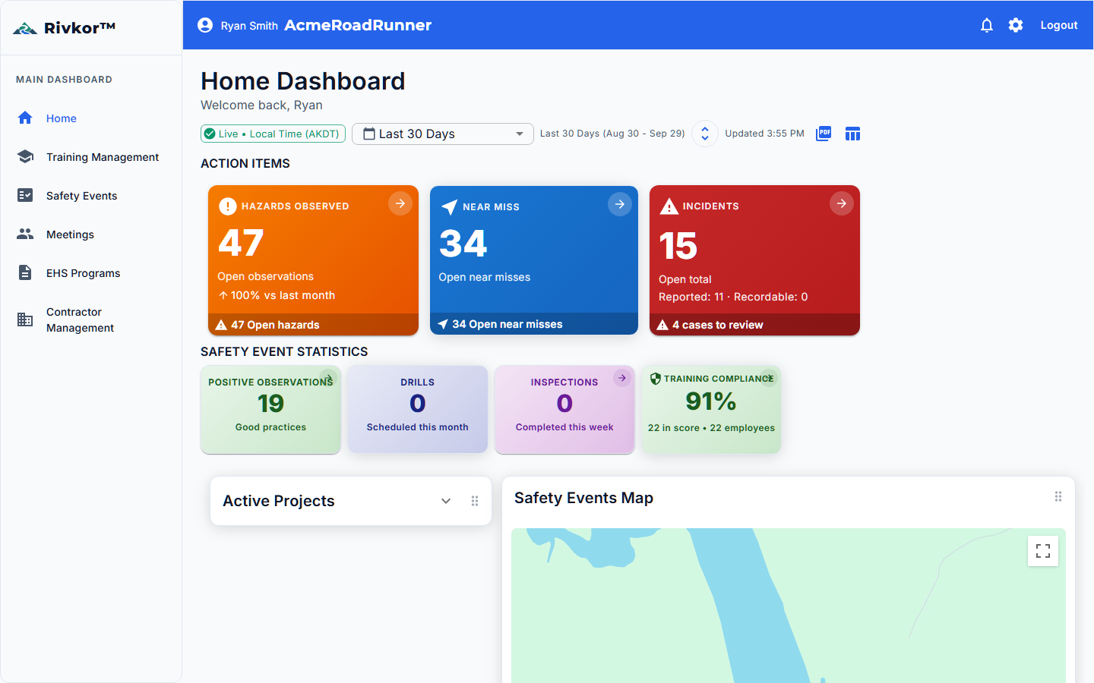Open Inspections via its arrow icon
Viewport: 1094px width, 683px height.
622,378
